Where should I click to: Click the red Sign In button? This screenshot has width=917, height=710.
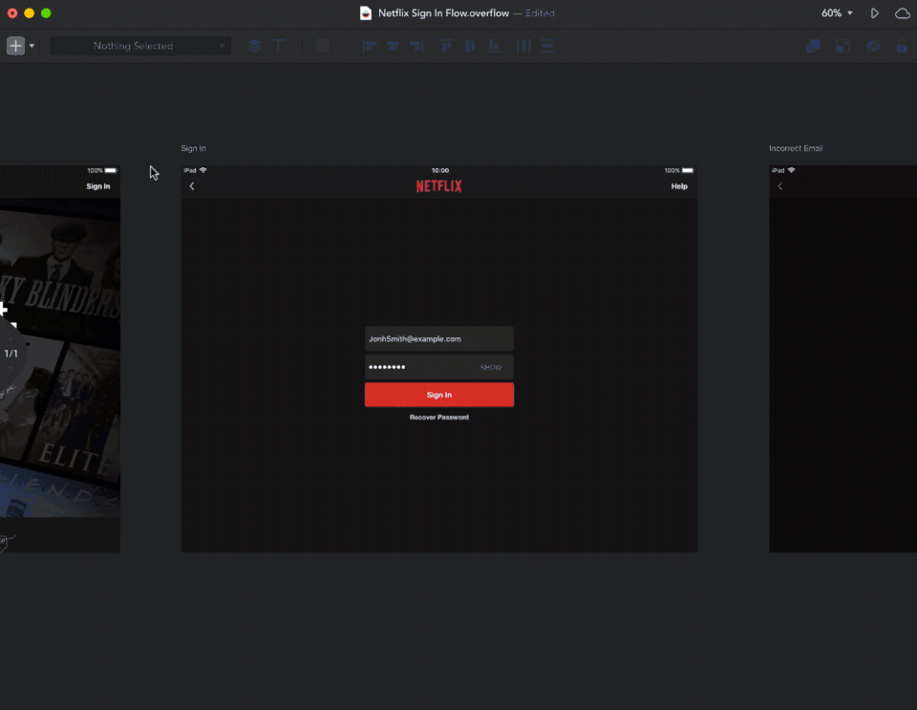[439, 395]
